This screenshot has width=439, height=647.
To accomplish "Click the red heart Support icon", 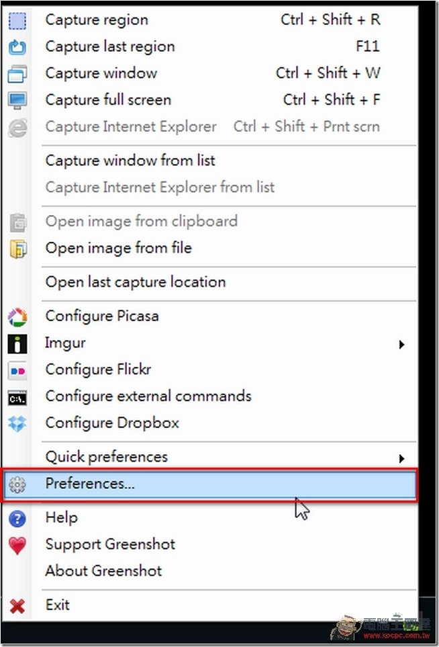I will 17,546.
